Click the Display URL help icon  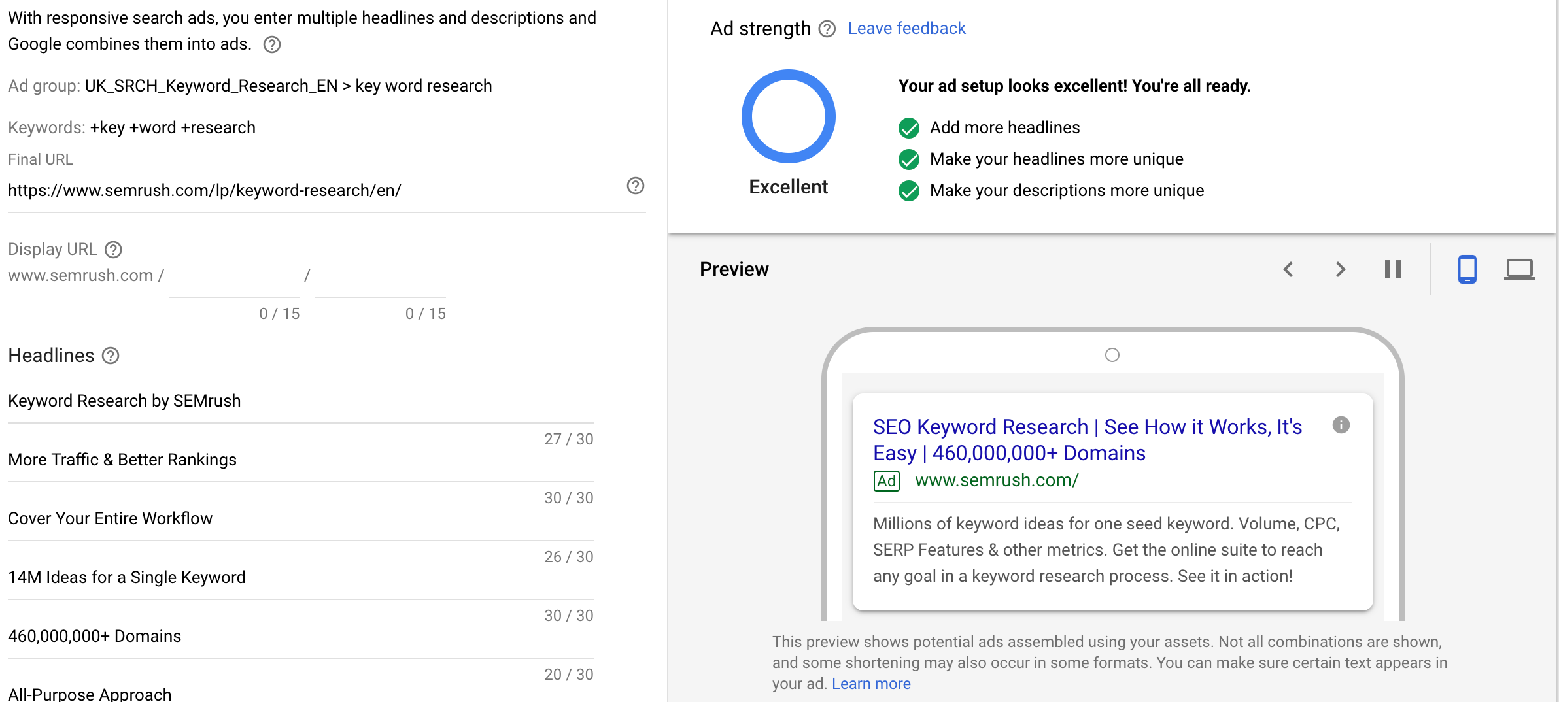(x=113, y=250)
